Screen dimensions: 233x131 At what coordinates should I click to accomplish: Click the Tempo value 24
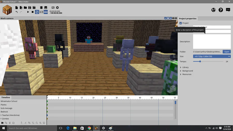coord(227,62)
